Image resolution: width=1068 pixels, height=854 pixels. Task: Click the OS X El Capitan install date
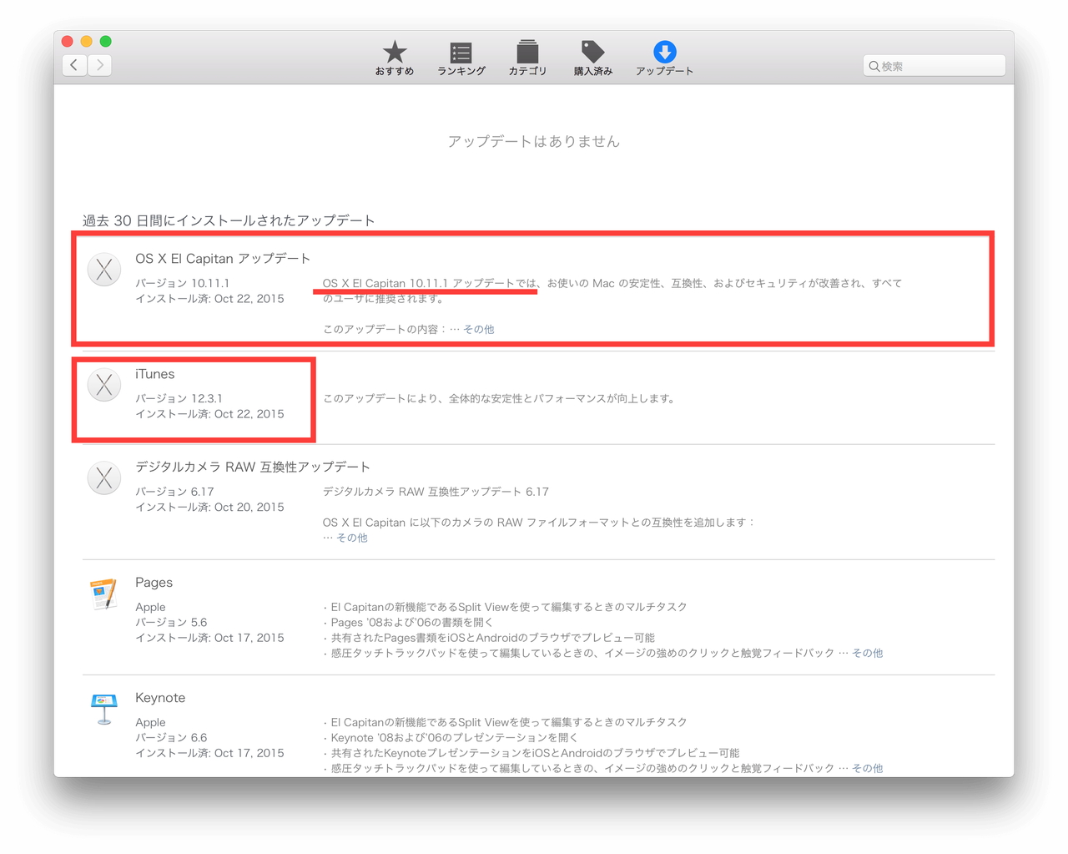pyautogui.click(x=209, y=298)
